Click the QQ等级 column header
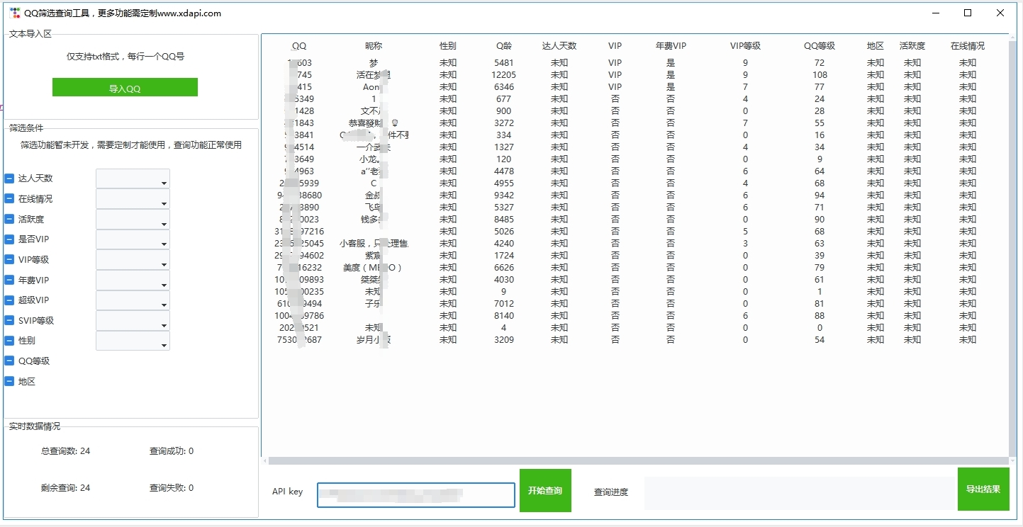The width and height of the screenshot is (1023, 527). 820,45
